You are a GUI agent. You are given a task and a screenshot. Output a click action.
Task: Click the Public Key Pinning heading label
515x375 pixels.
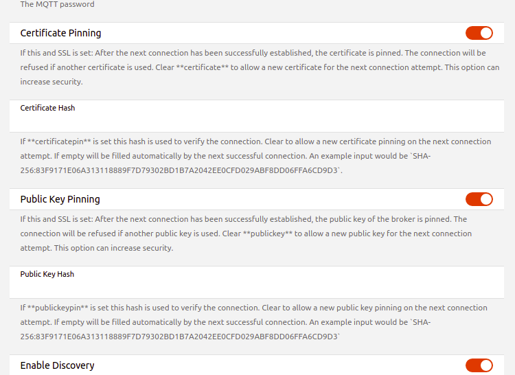(60, 199)
